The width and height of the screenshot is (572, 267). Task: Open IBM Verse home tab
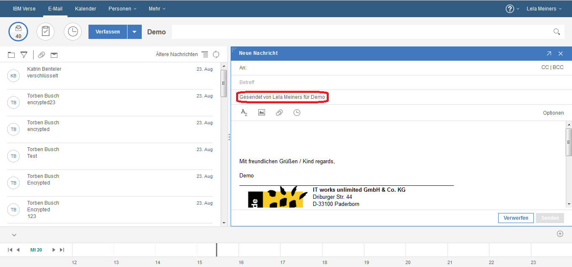point(24,9)
